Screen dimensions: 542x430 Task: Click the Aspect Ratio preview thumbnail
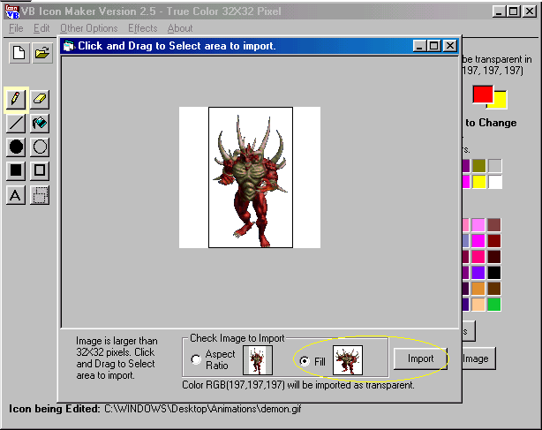[258, 360]
